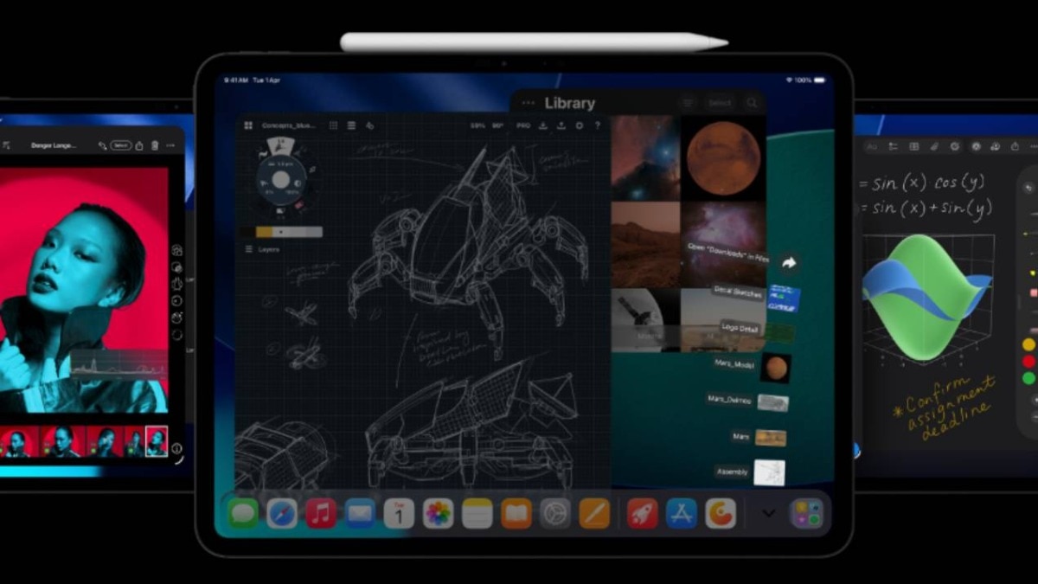Open the import icon in the Concepts toolbar
Viewport: 1038px width, 584px height.
coord(544,125)
